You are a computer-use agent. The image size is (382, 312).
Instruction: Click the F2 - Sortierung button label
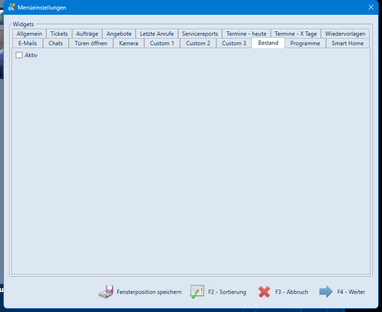click(227, 292)
